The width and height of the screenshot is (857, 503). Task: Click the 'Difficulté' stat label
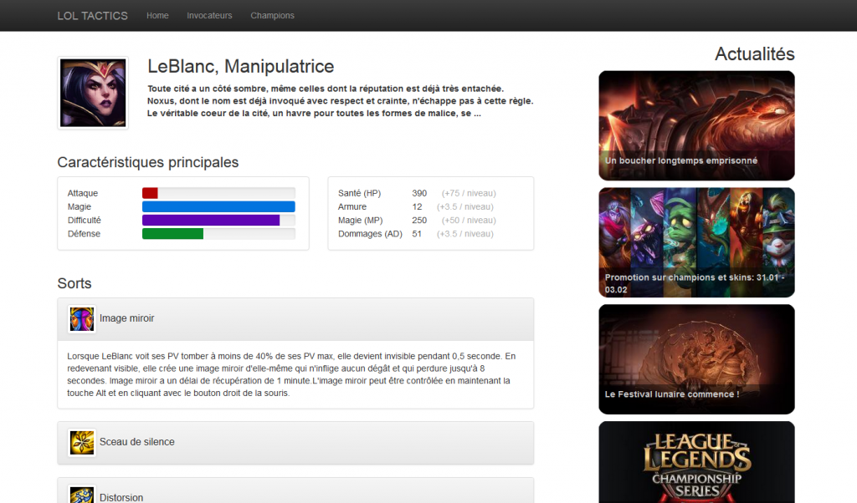[85, 221]
